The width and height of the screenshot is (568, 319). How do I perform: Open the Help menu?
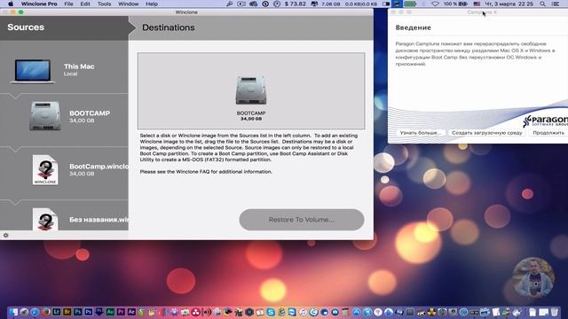pyautogui.click(x=152, y=4)
